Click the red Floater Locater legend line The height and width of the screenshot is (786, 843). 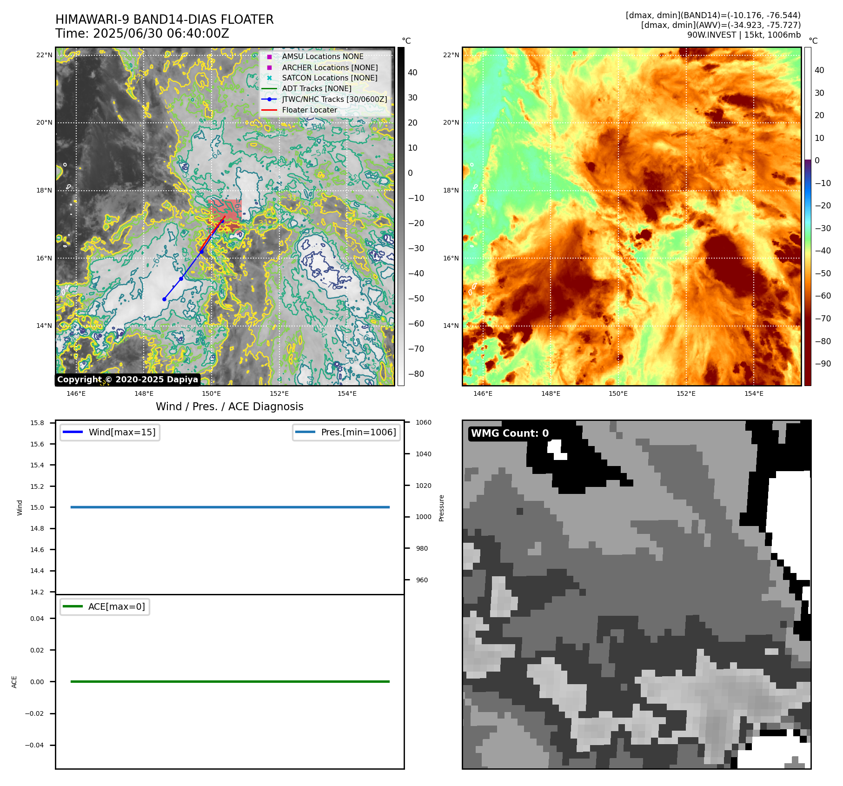[x=269, y=110]
